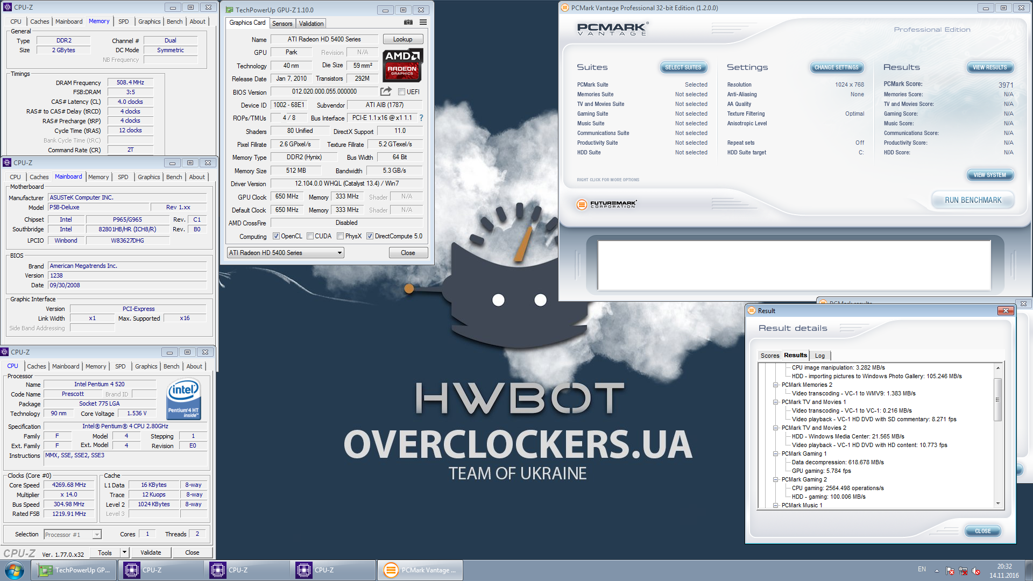Click the muted speaker volume tray icon
1033x581 pixels.
tap(976, 571)
